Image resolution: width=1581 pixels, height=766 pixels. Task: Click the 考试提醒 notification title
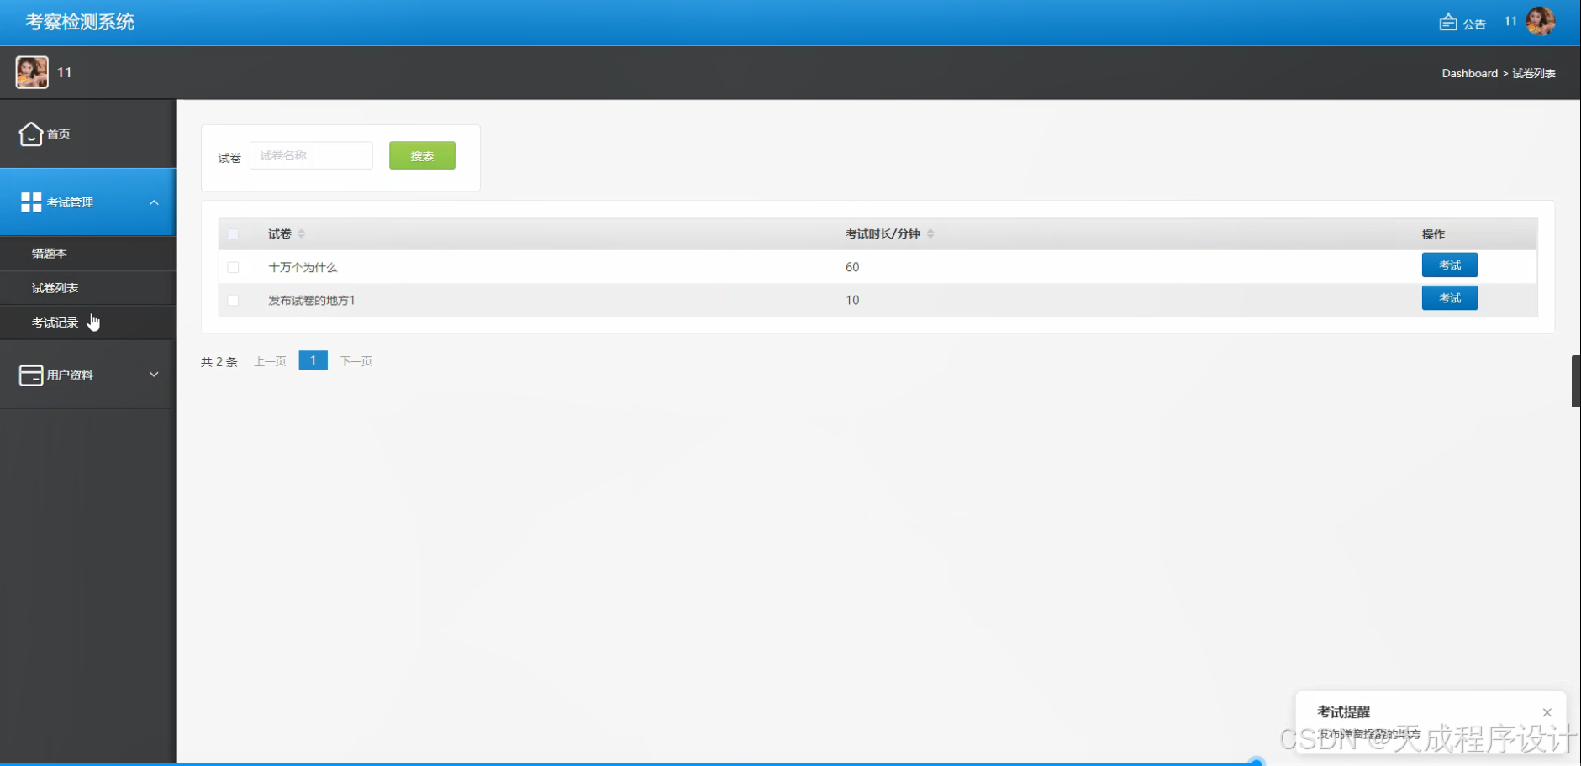(x=1343, y=712)
